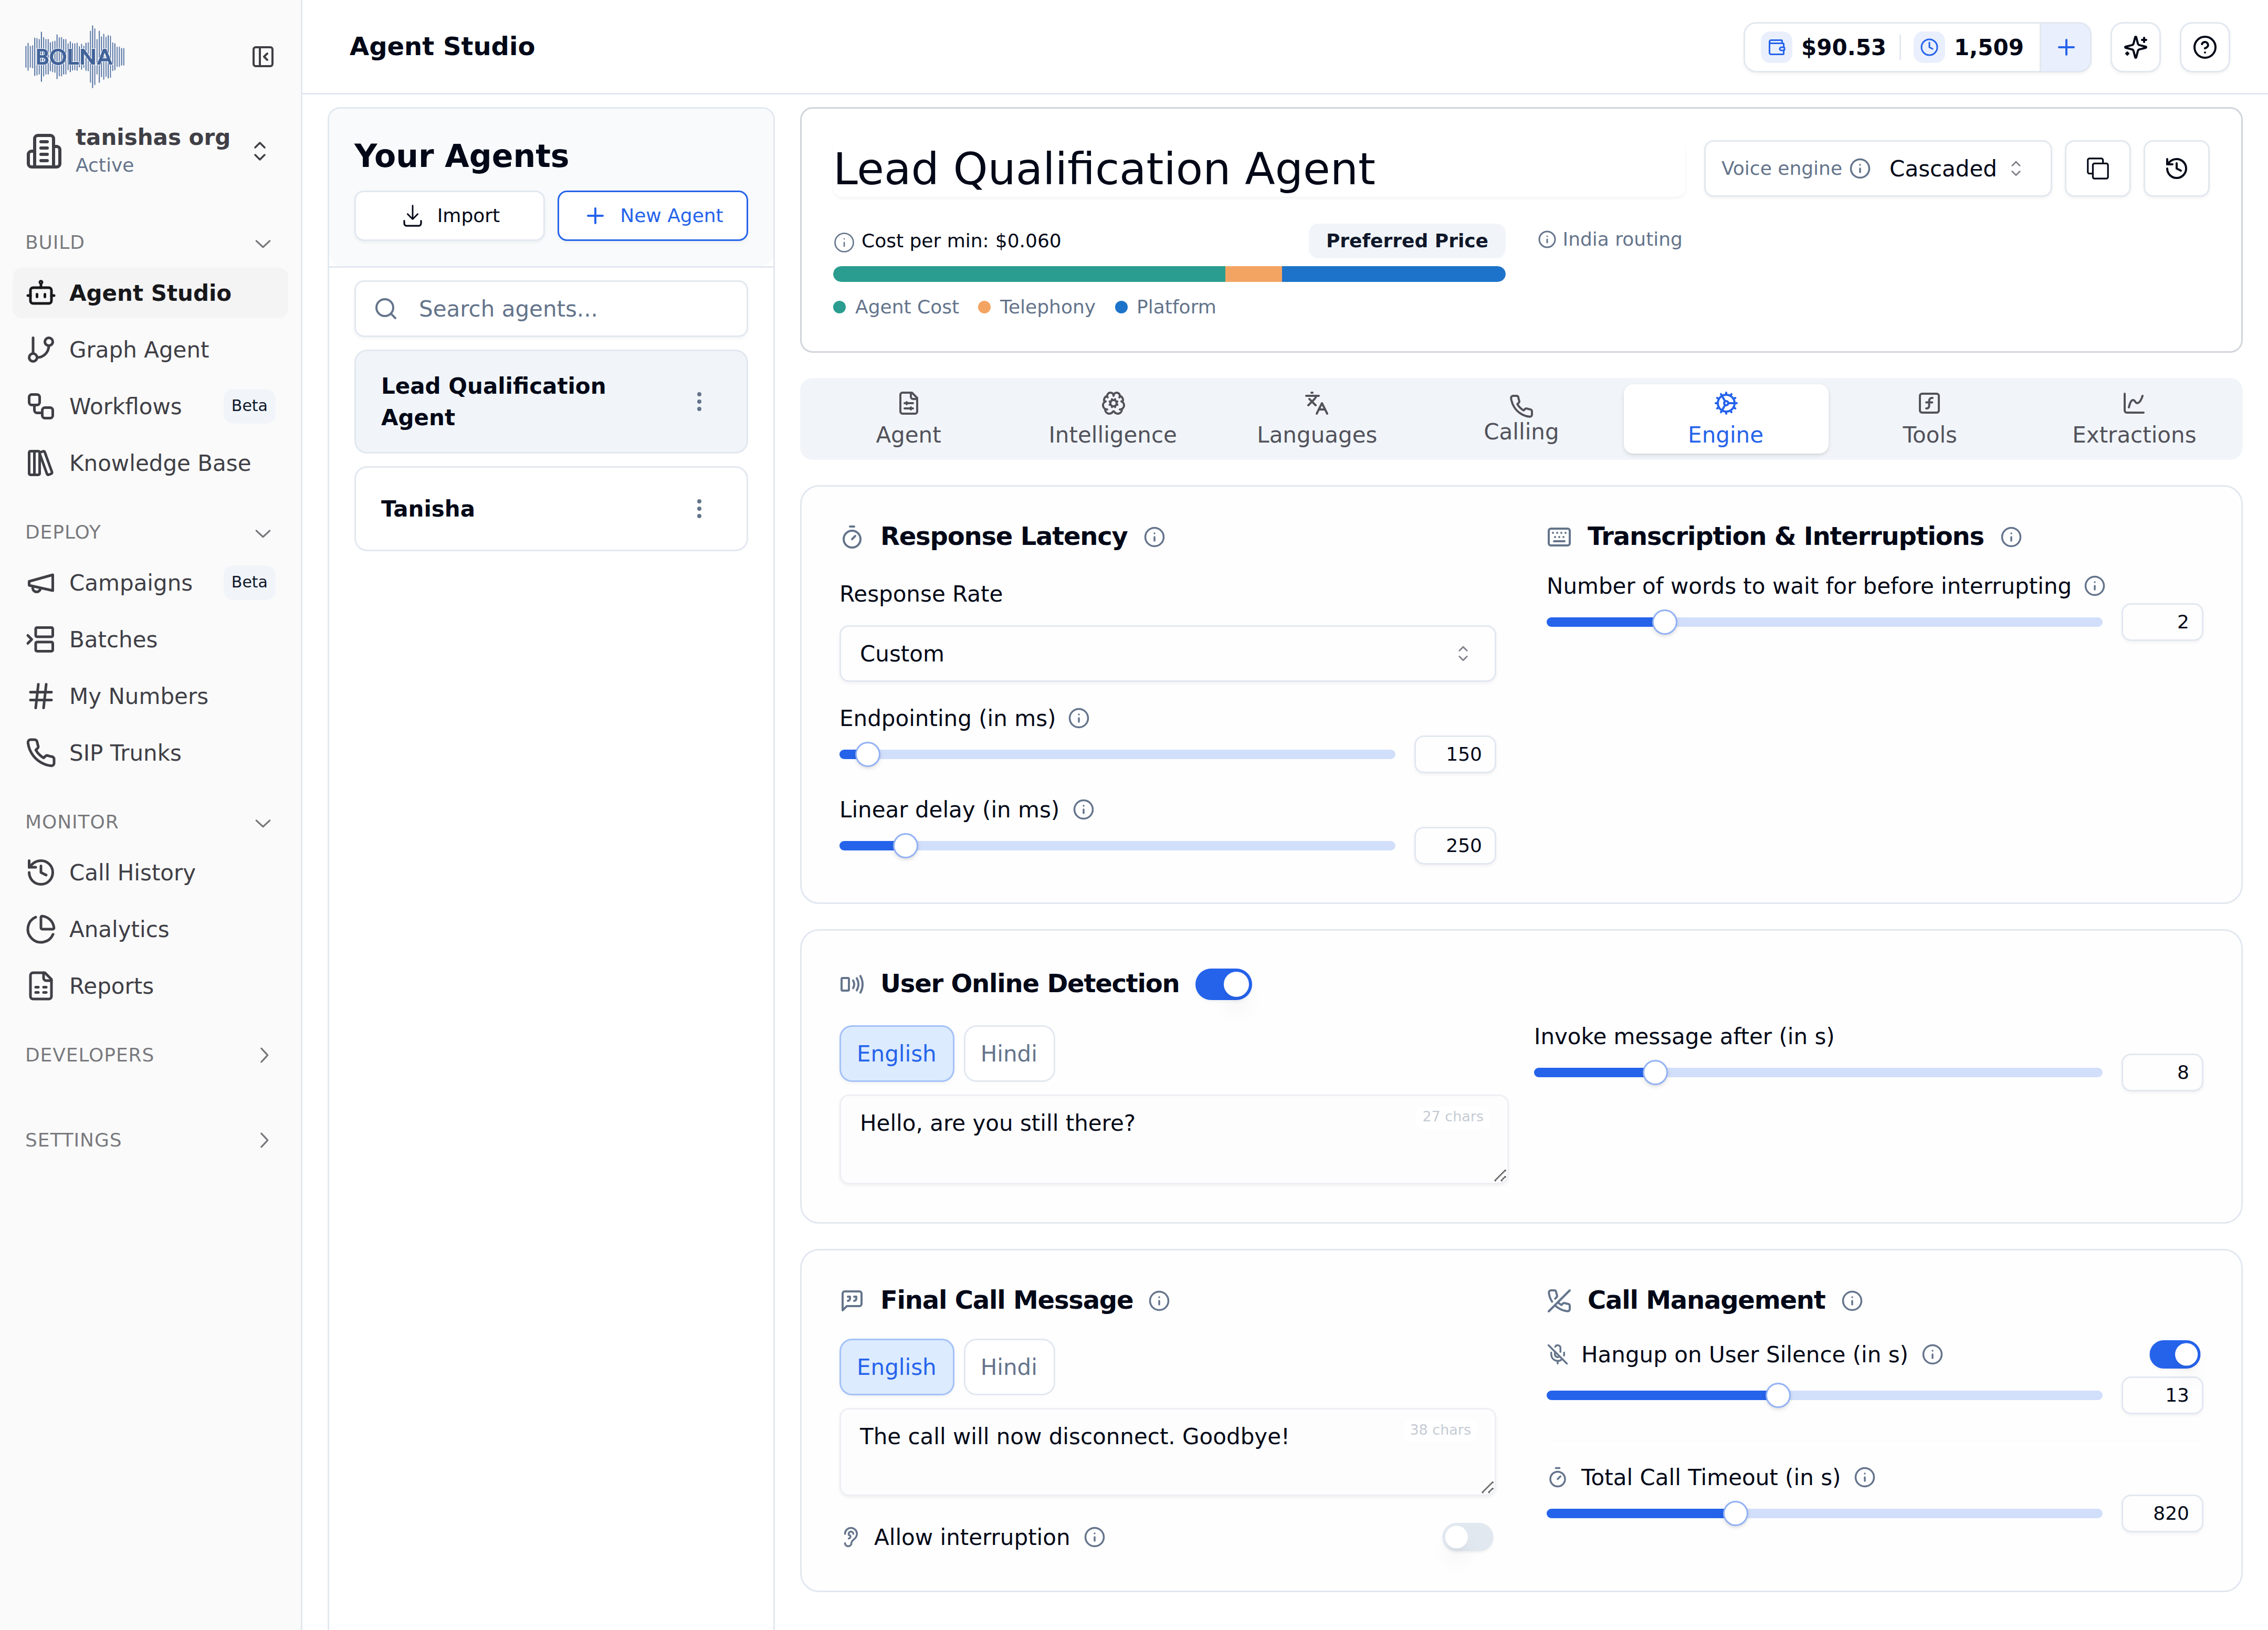Open Call History in sidebar
This screenshot has width=2268, height=1630.
pos(149,873)
